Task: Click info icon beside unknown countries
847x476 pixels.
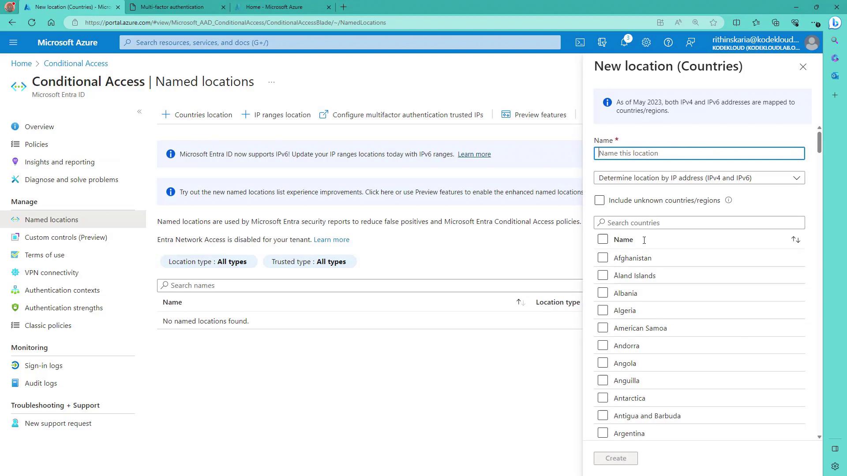Action: (728, 200)
